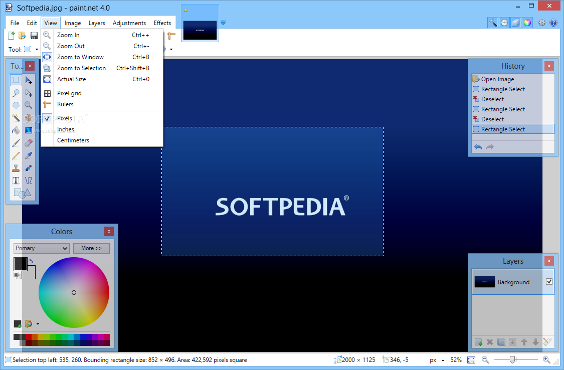
Task: Open the Image menu
Action: [73, 23]
